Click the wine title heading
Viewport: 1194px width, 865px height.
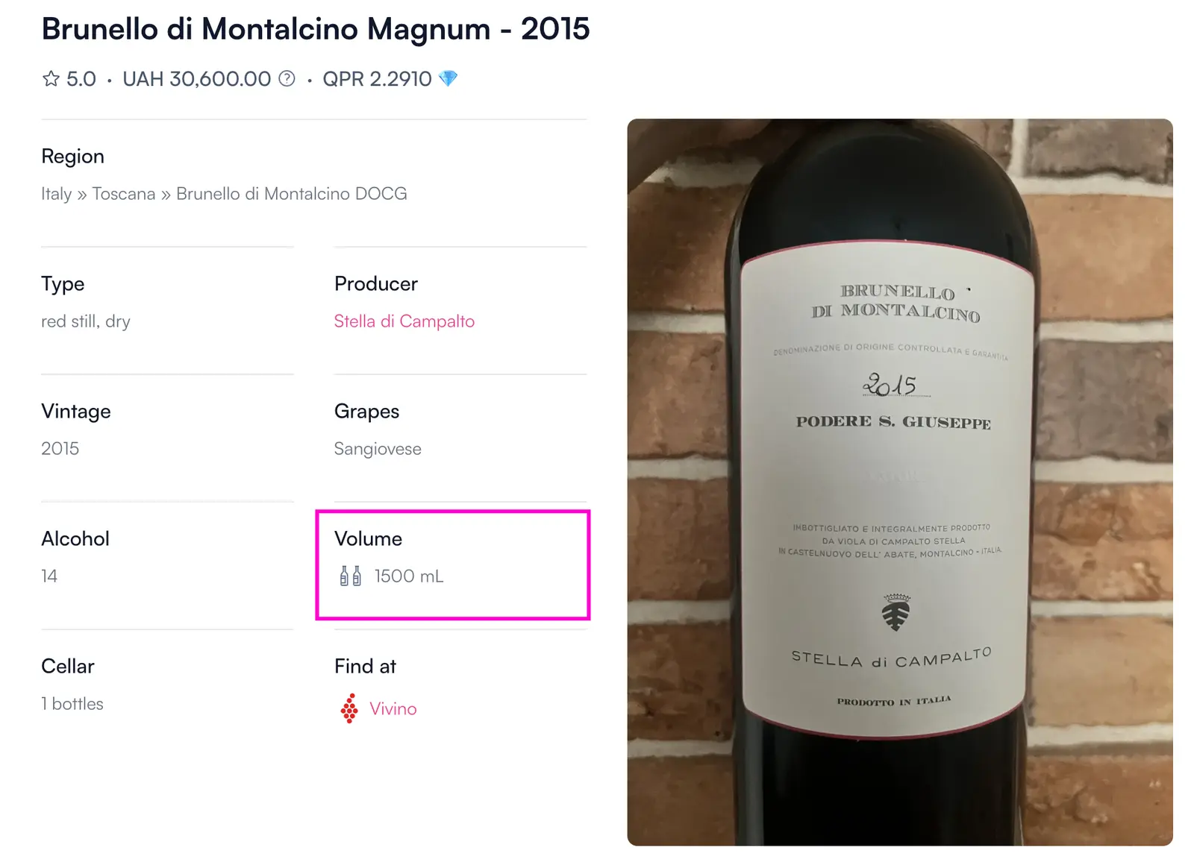click(316, 30)
